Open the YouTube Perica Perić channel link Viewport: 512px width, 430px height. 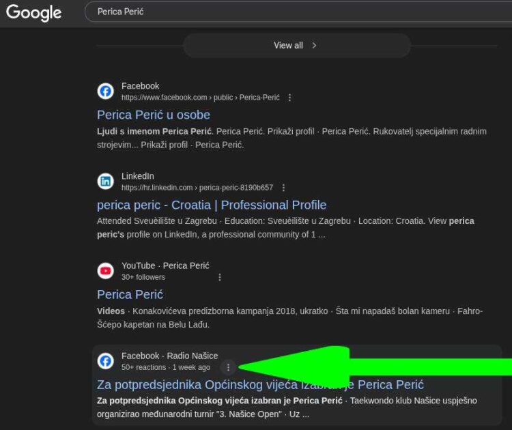[x=130, y=295]
